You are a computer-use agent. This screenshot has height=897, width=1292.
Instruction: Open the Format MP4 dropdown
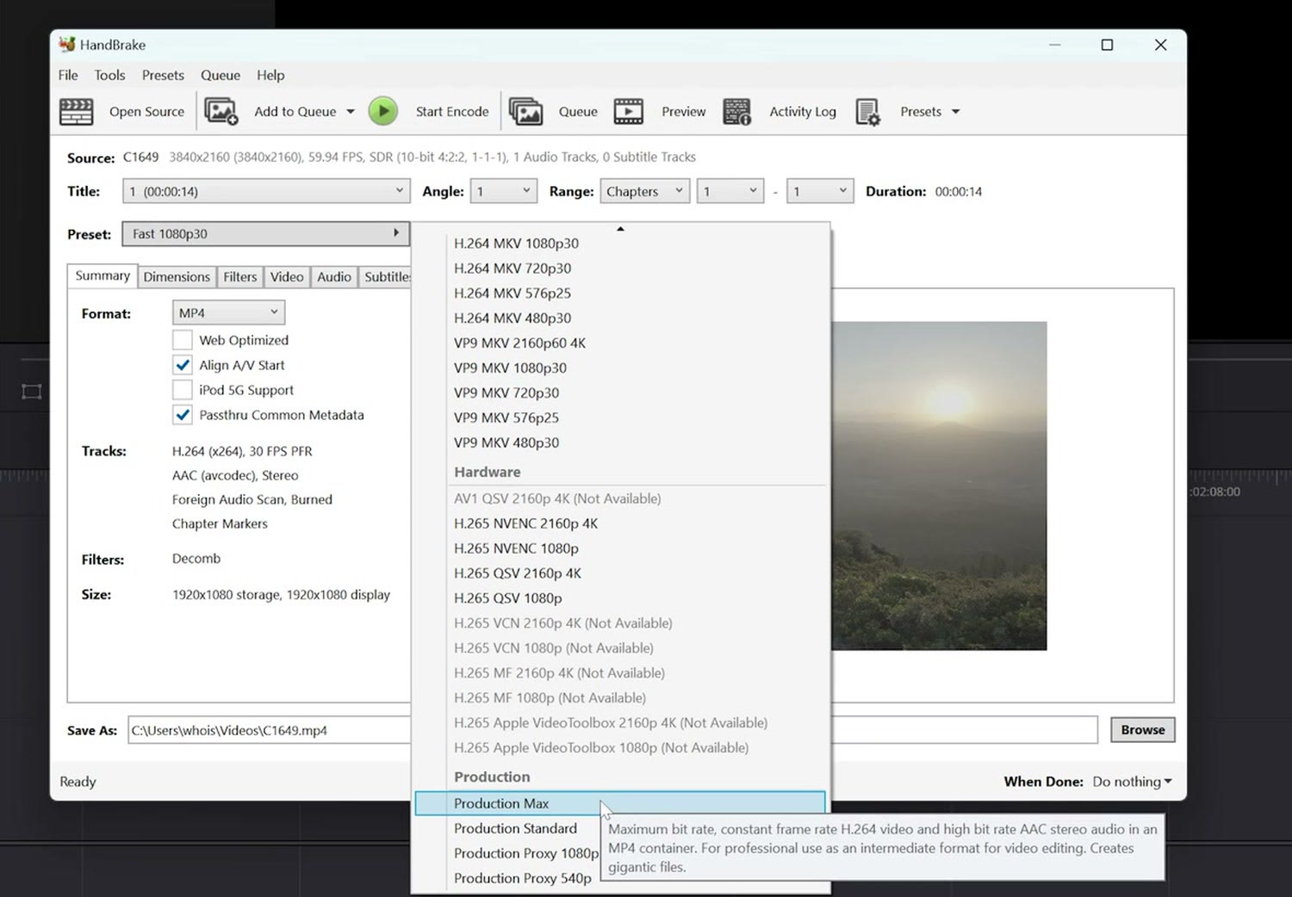(228, 312)
